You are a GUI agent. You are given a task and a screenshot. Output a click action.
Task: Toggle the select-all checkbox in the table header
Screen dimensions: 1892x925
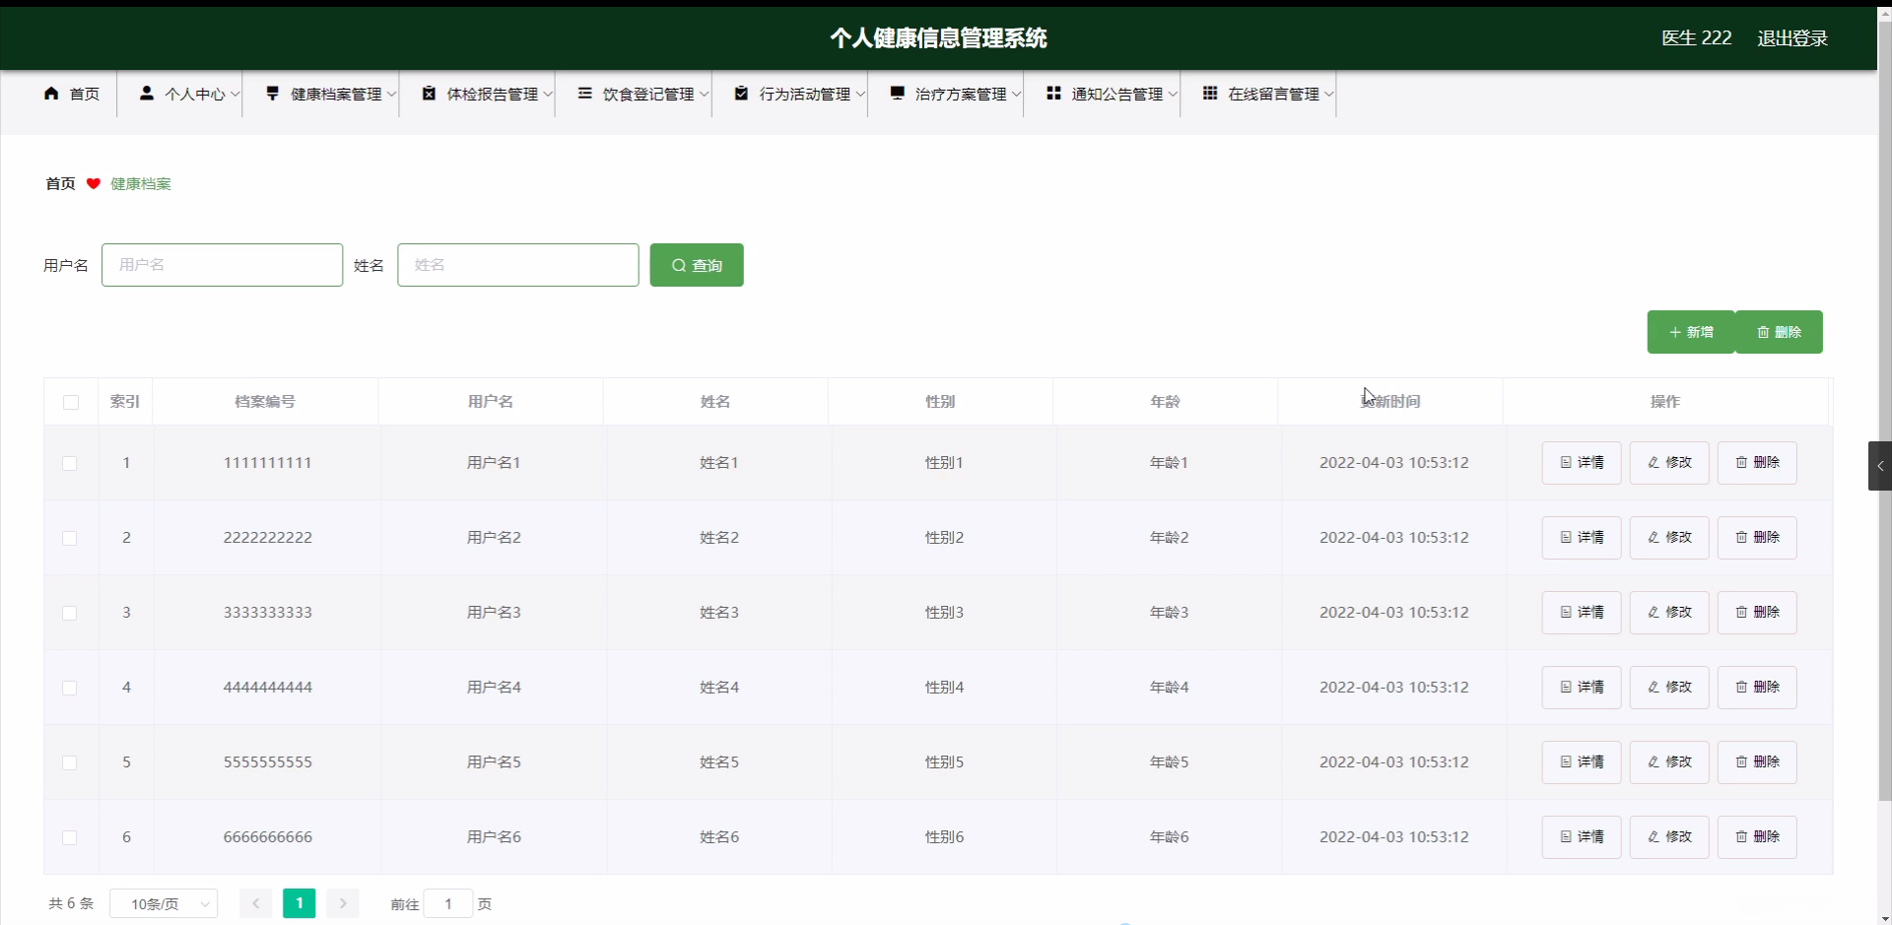click(71, 402)
